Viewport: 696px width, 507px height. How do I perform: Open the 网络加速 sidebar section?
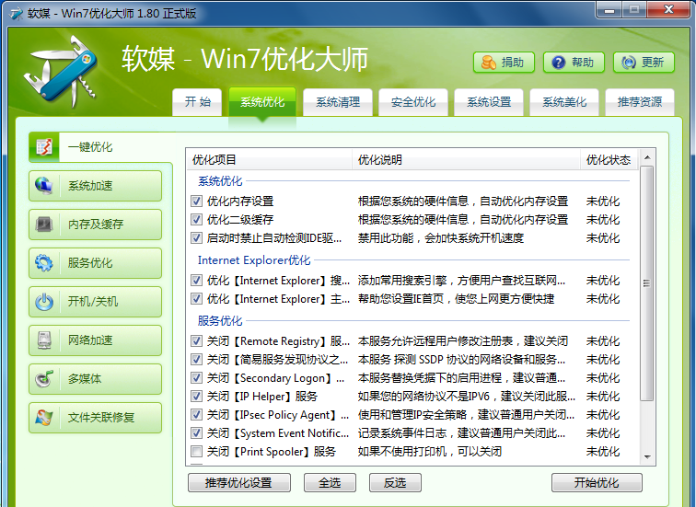(96, 340)
